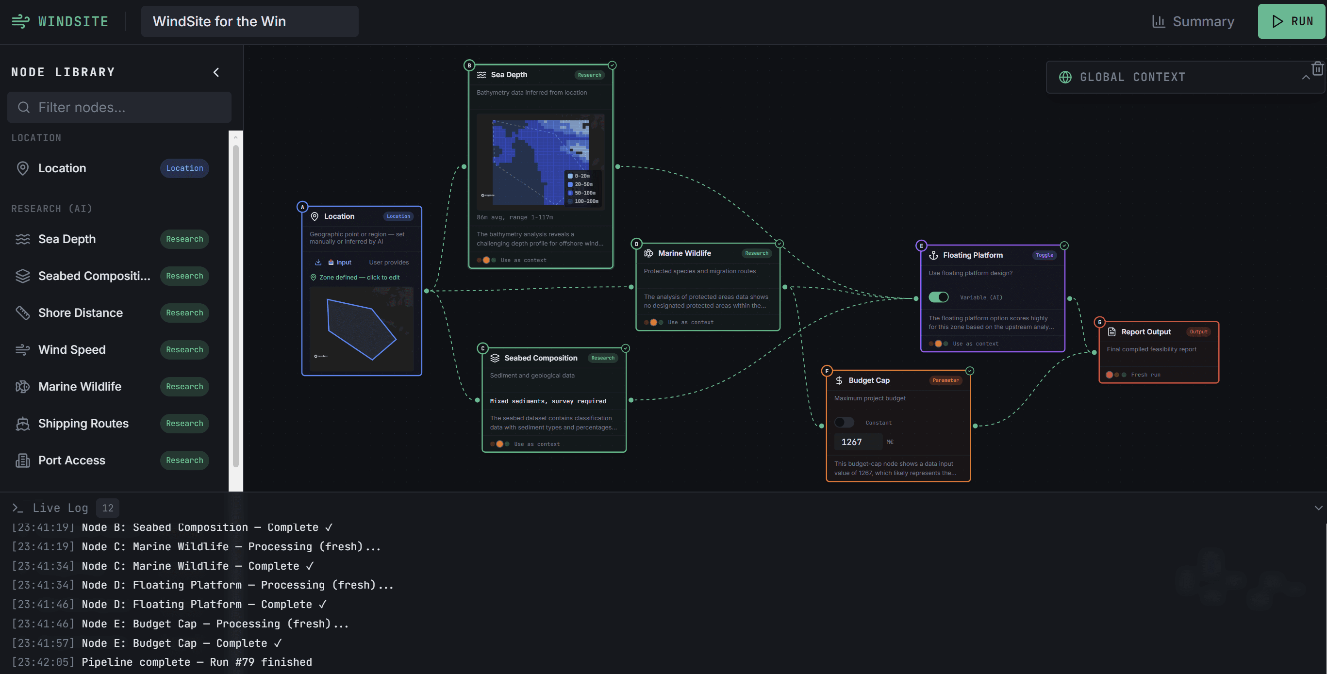This screenshot has height=674, width=1327.
Task: Open the Summary view
Action: (1193, 21)
